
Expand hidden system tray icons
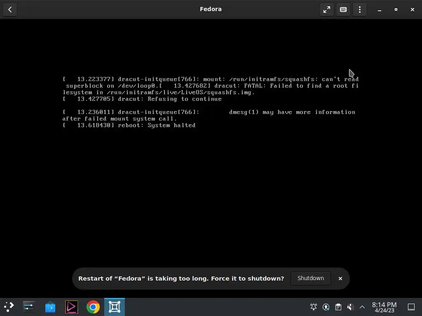[x=362, y=307]
